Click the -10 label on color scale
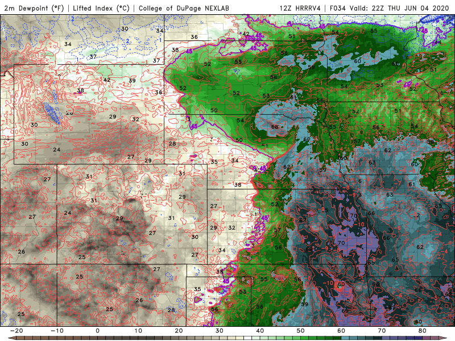Viewport: 455px width, 341px height. coord(57,331)
